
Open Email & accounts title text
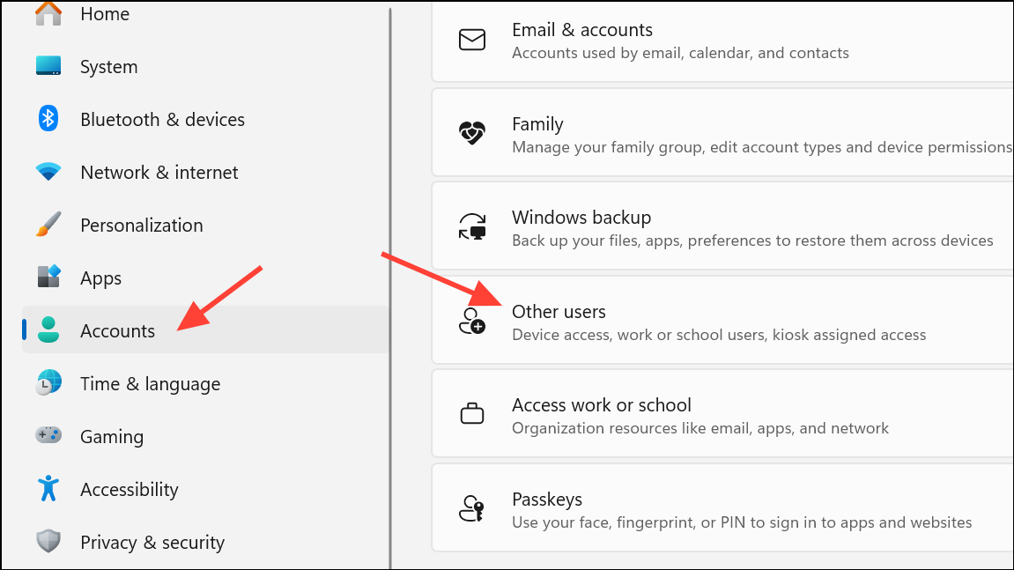click(x=581, y=30)
